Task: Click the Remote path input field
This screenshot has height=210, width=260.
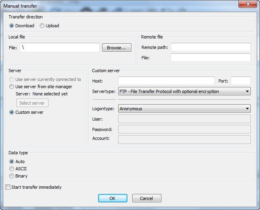Action: [211, 47]
